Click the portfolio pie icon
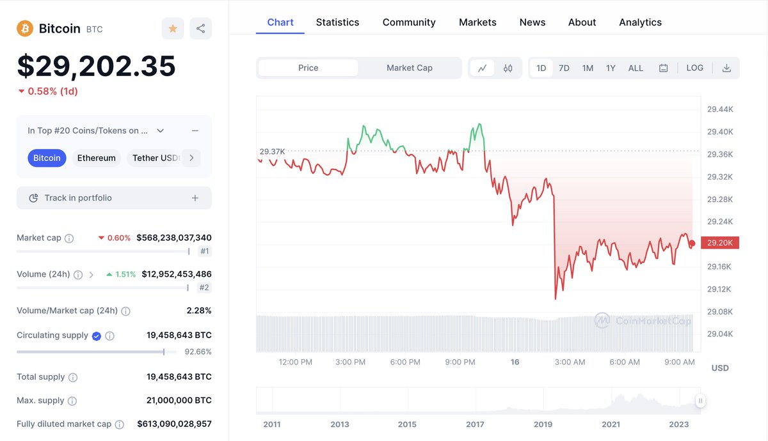 click(x=33, y=198)
